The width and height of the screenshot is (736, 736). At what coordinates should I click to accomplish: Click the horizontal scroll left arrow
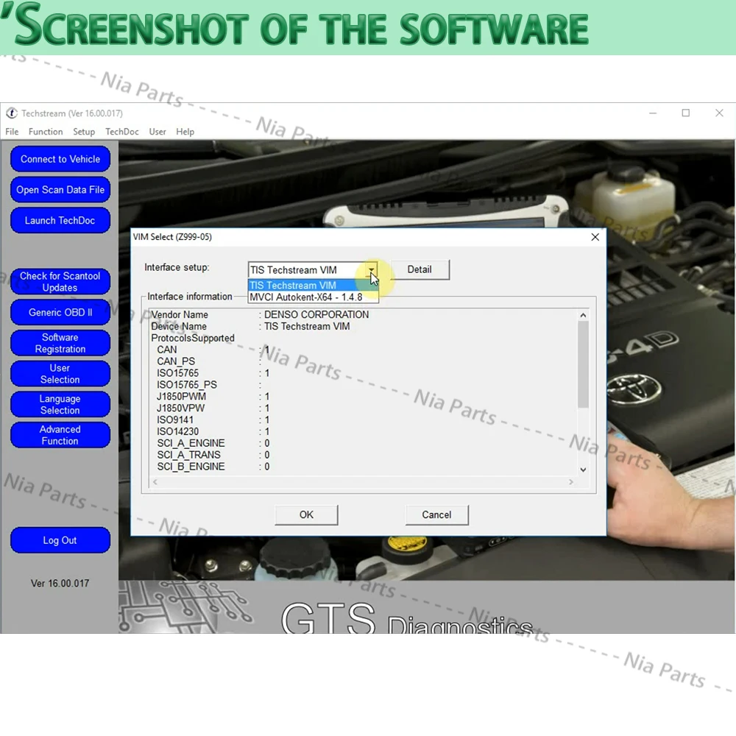pos(155,482)
